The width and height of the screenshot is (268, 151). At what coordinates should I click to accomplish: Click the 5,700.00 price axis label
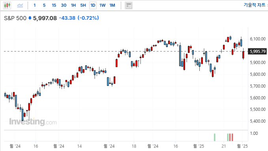(258, 86)
